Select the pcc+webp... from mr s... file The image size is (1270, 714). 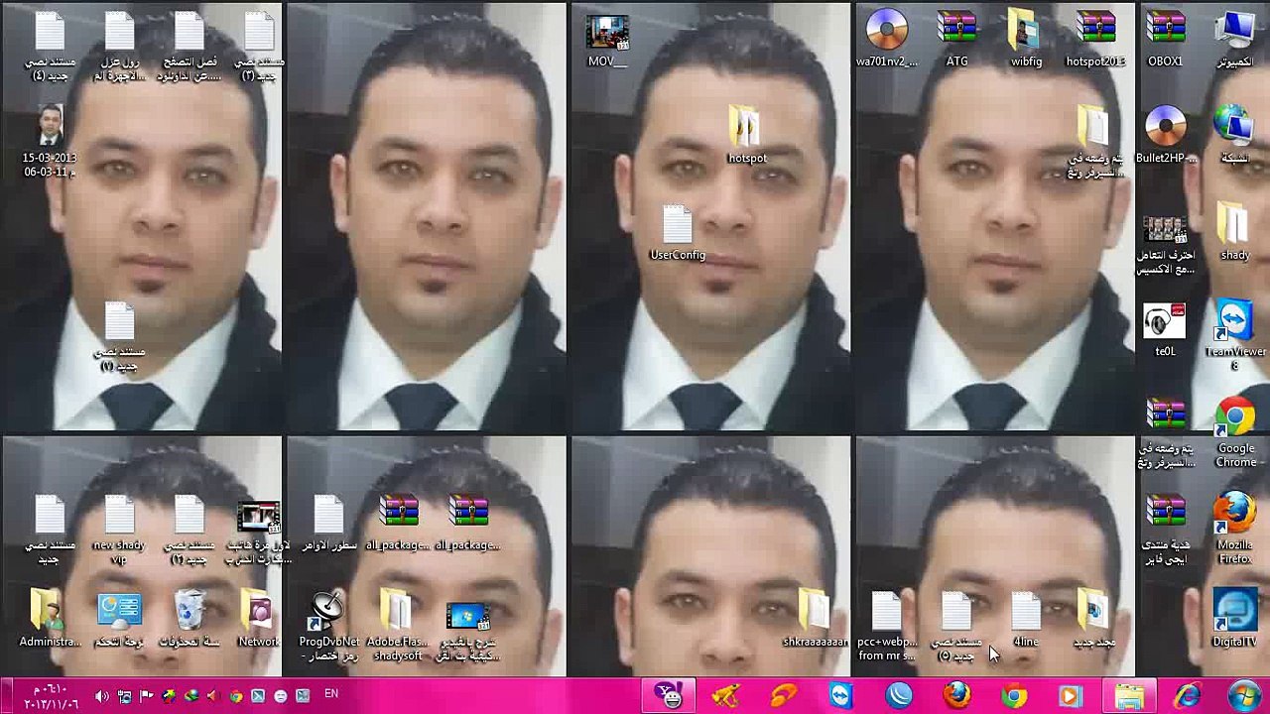pos(887,628)
